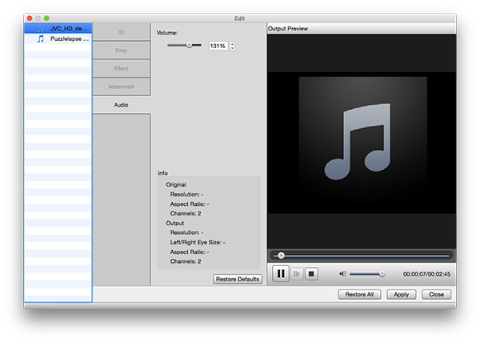
Task: Click the music note preview image
Action: pos(362,142)
